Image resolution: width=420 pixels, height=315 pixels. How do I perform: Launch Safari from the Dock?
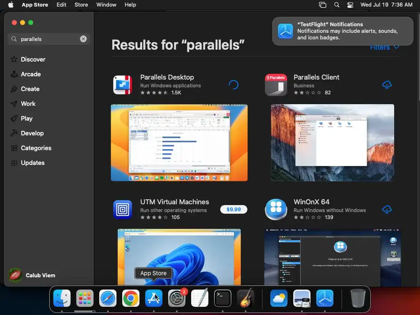click(x=108, y=298)
